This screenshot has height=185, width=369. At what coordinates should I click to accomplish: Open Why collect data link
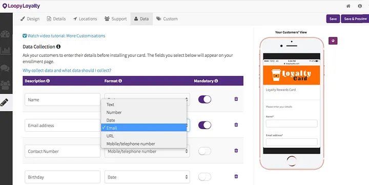pyautogui.click(x=67, y=70)
